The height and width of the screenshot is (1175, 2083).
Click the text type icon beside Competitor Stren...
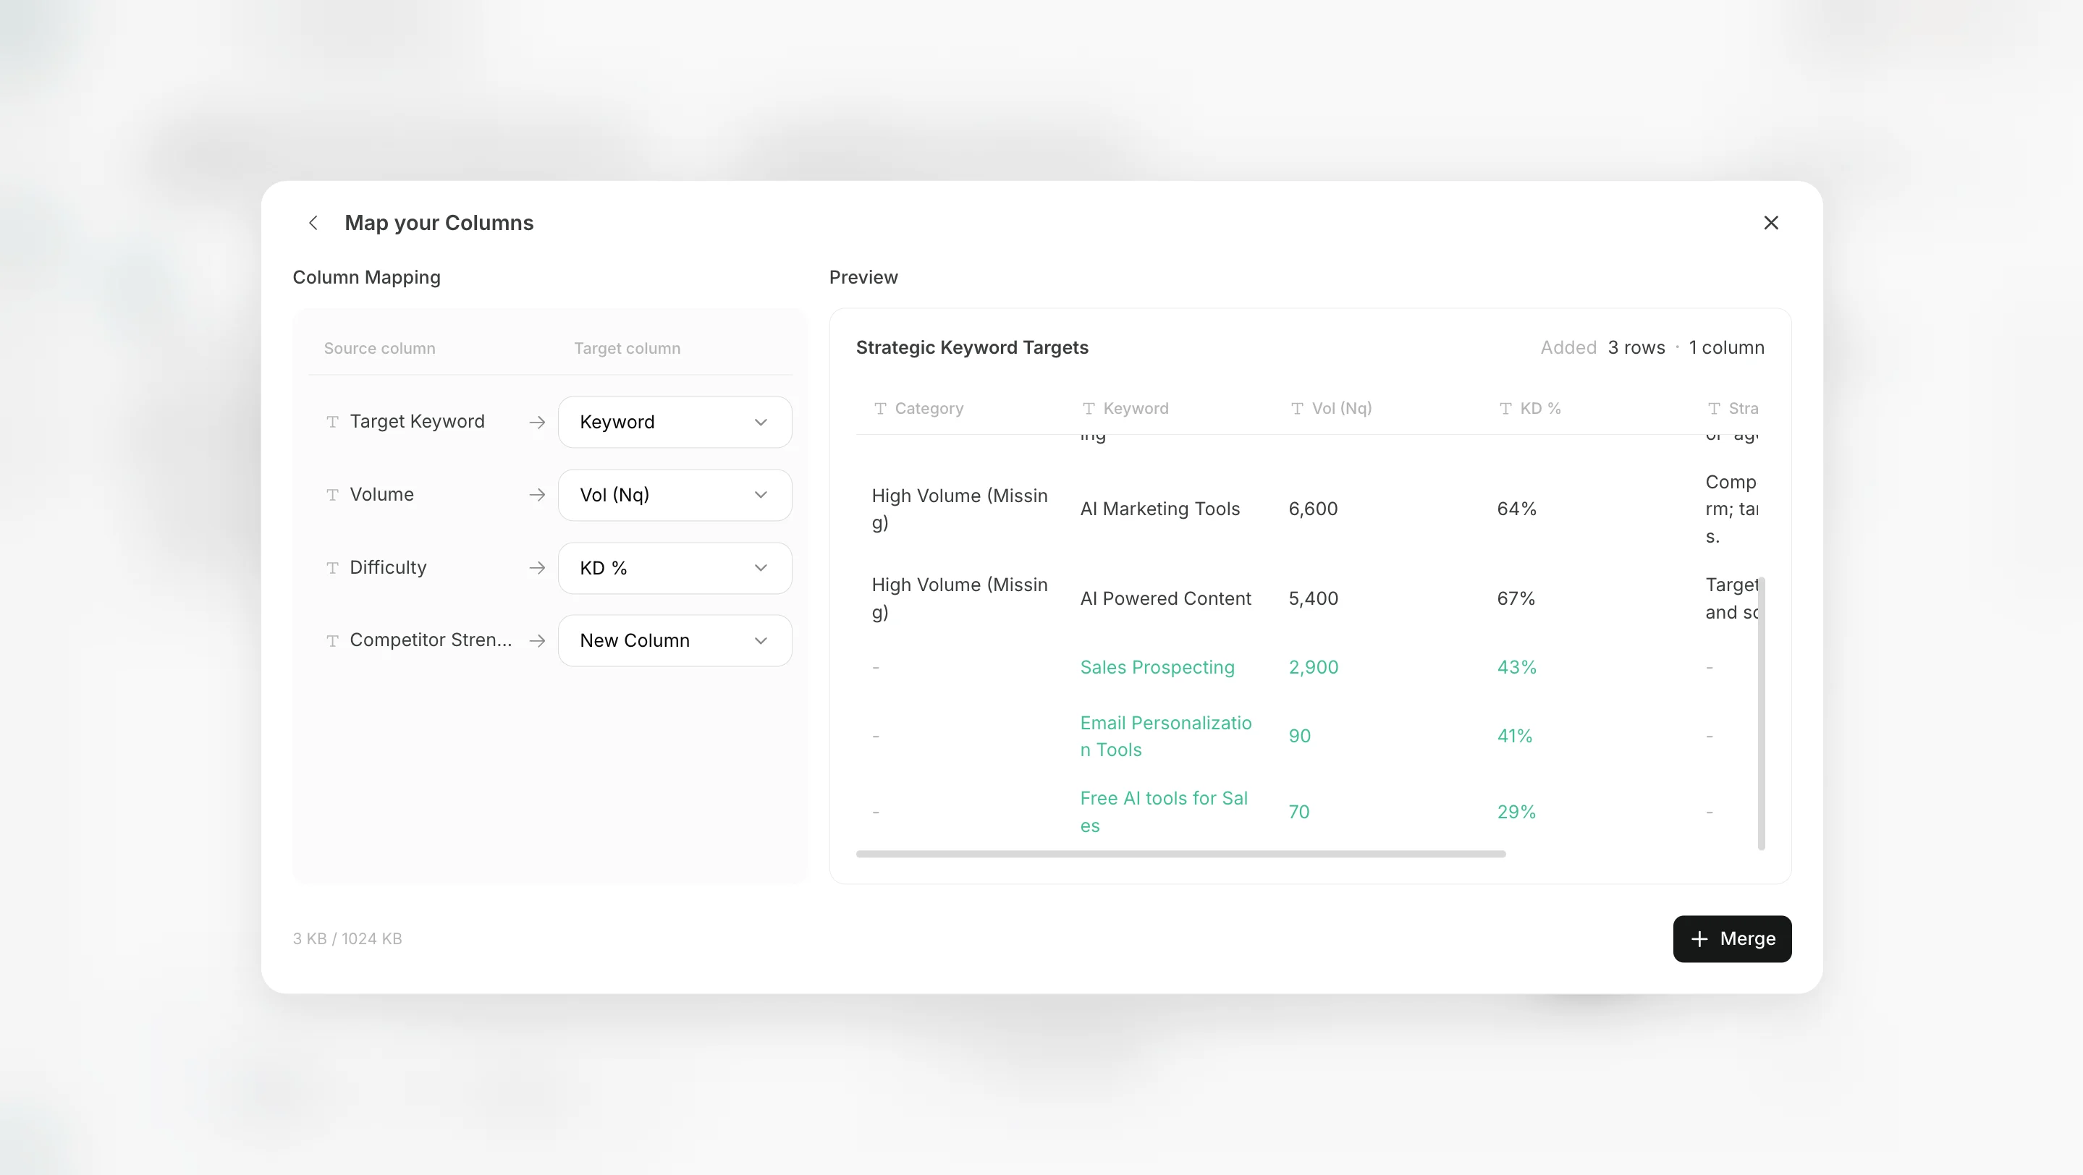pyautogui.click(x=332, y=641)
